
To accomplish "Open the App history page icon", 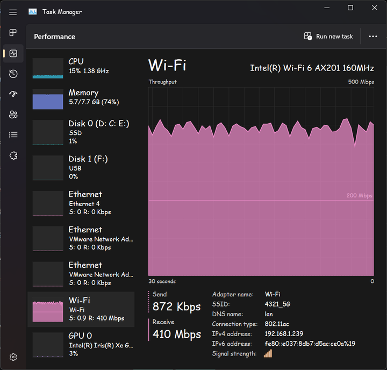I will pyautogui.click(x=13, y=74).
